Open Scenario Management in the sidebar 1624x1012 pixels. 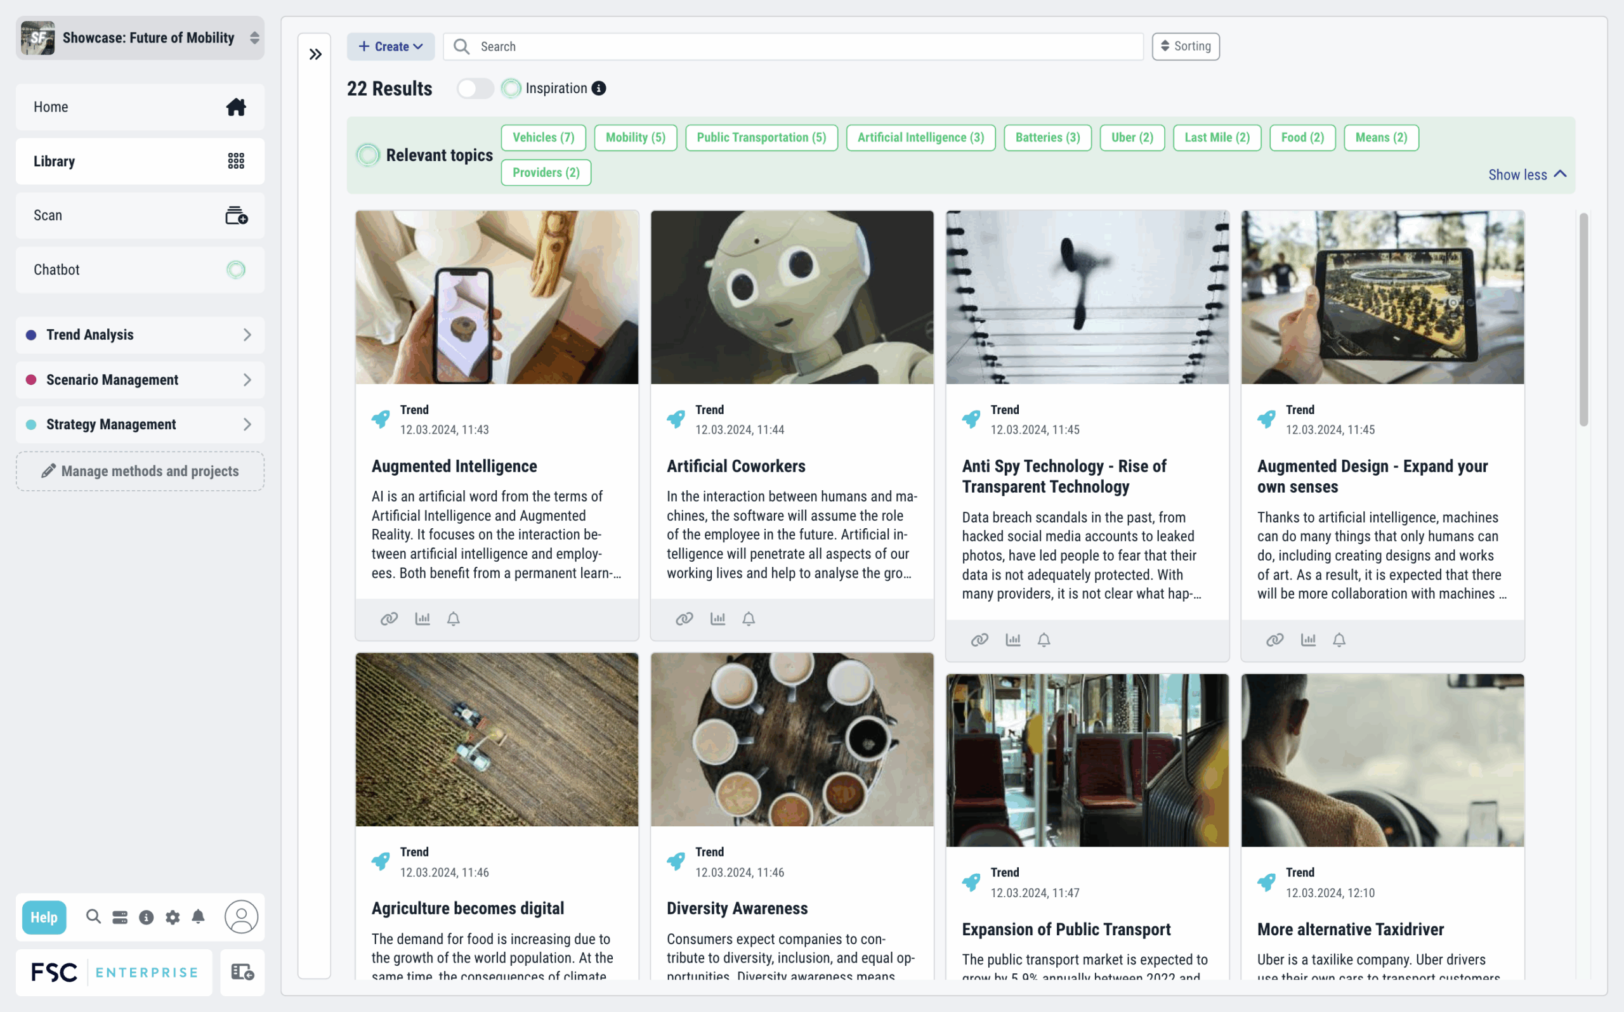140,379
